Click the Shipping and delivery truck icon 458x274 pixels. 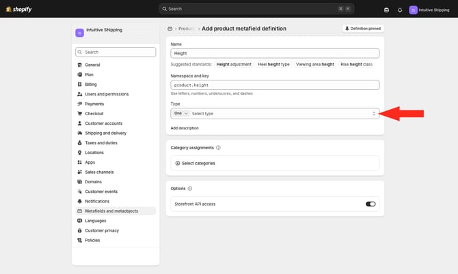click(x=79, y=133)
